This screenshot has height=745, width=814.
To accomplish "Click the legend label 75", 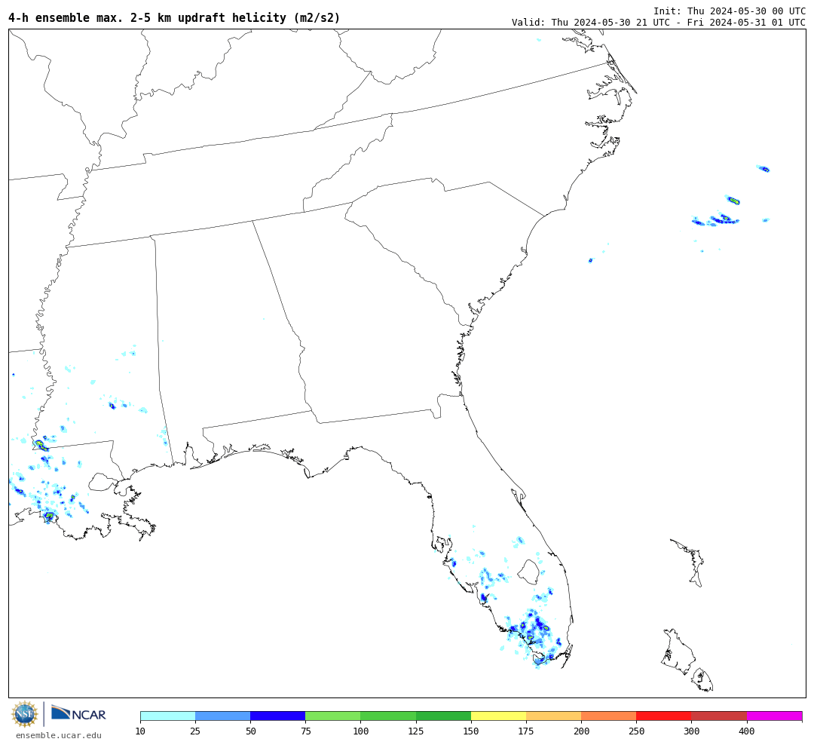I will point(305,731).
